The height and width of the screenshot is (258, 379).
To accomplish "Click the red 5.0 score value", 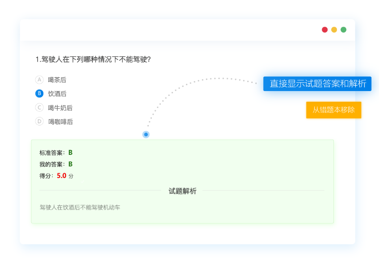I will [62, 176].
